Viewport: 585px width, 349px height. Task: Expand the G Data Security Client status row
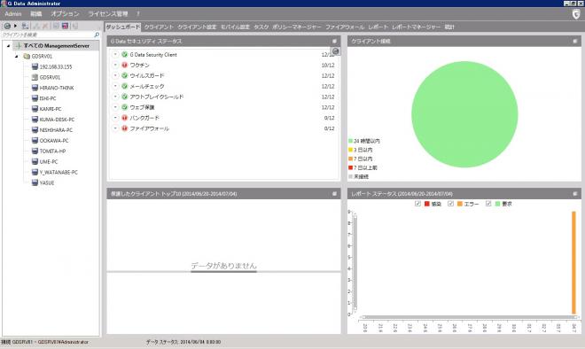(115, 54)
